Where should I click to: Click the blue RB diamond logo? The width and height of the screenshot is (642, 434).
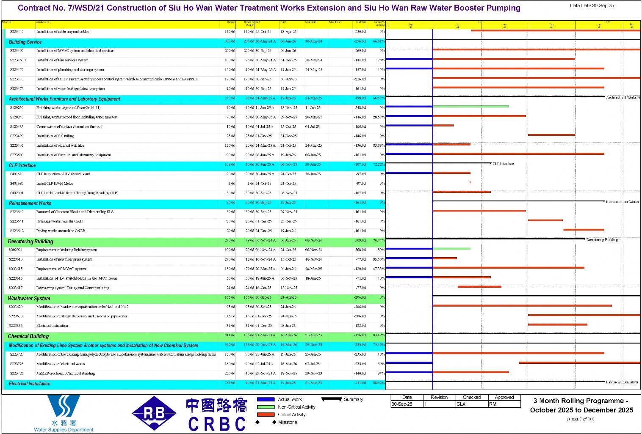(154, 413)
